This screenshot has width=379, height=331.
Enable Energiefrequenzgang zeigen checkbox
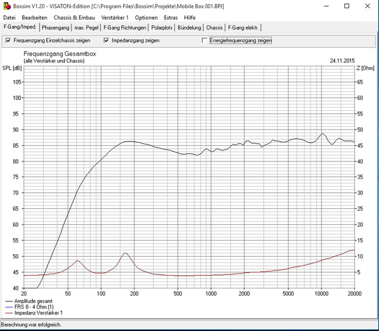pyautogui.click(x=205, y=41)
